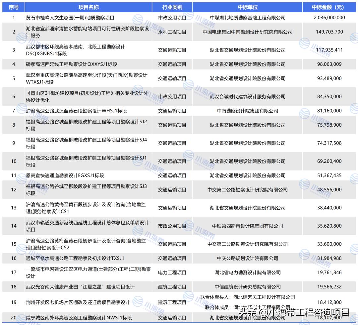Click the 行业类别 column header
This screenshot has height=325, width=358.
pos(172,6)
